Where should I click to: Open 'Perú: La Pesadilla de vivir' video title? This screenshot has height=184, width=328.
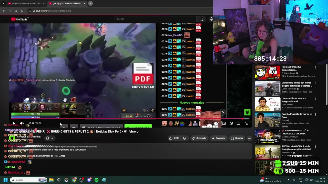point(297,116)
